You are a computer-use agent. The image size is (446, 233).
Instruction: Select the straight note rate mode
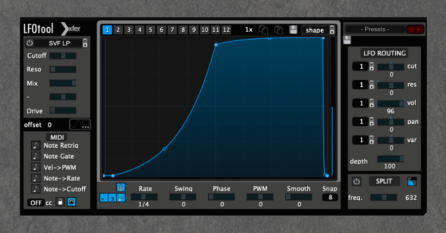click(121, 198)
